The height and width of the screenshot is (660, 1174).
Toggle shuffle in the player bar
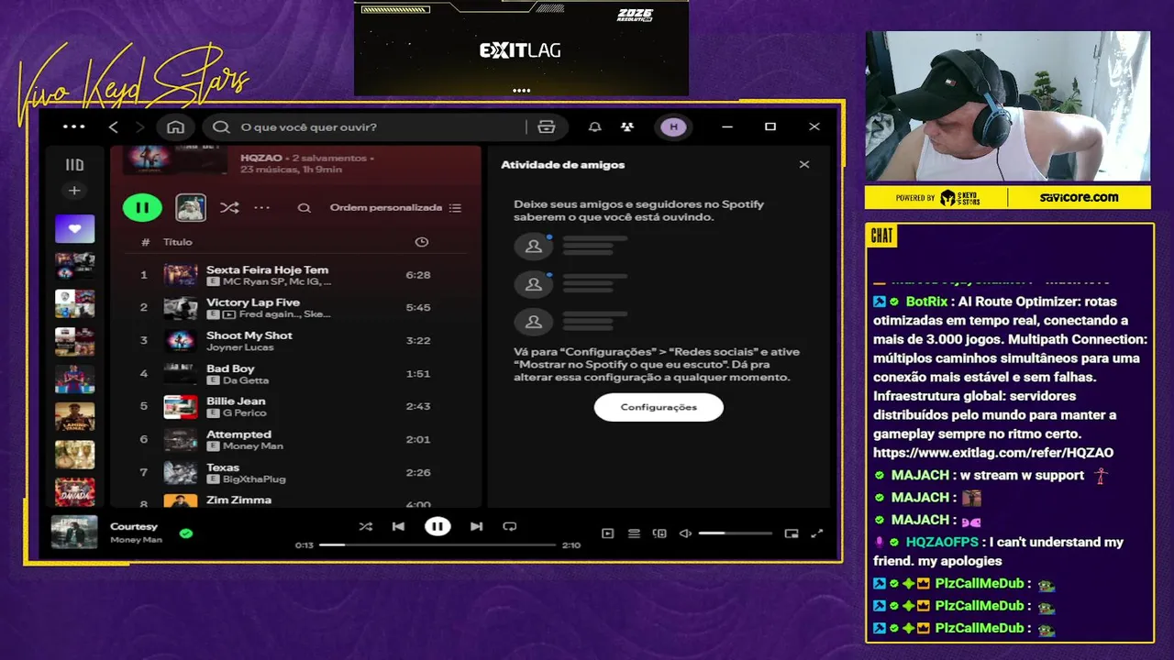coord(366,526)
